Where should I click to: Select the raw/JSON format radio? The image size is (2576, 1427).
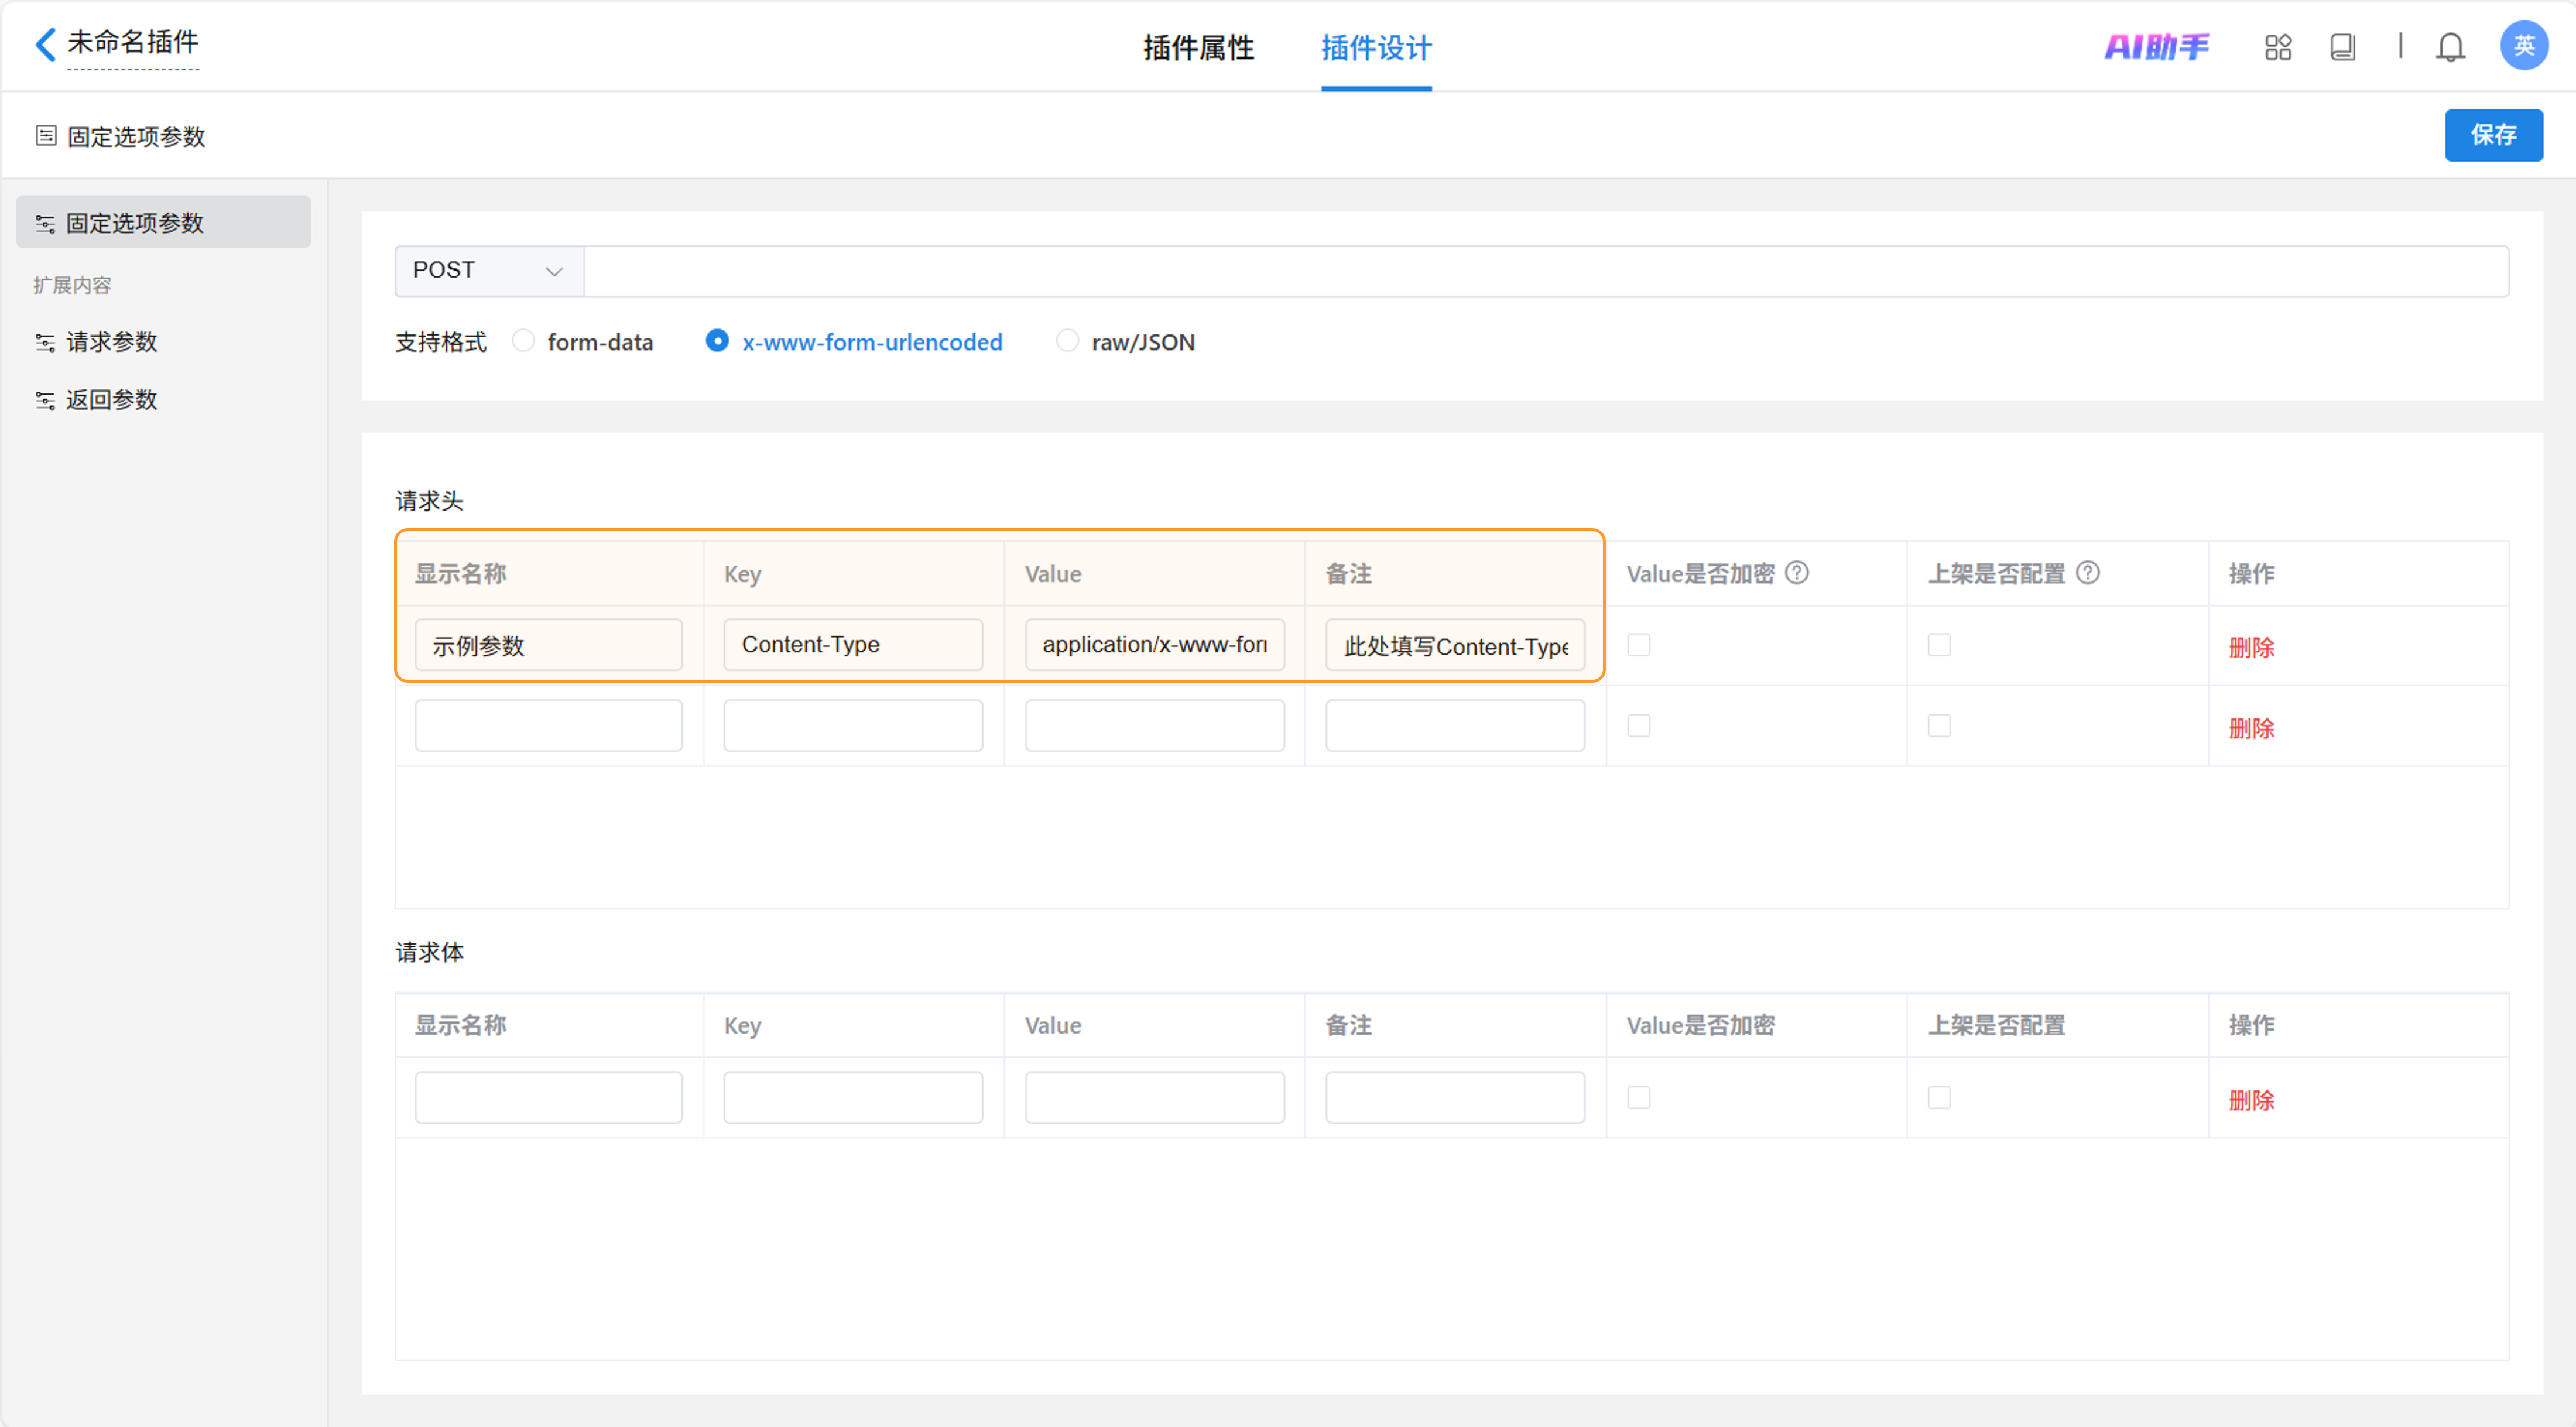point(1067,341)
